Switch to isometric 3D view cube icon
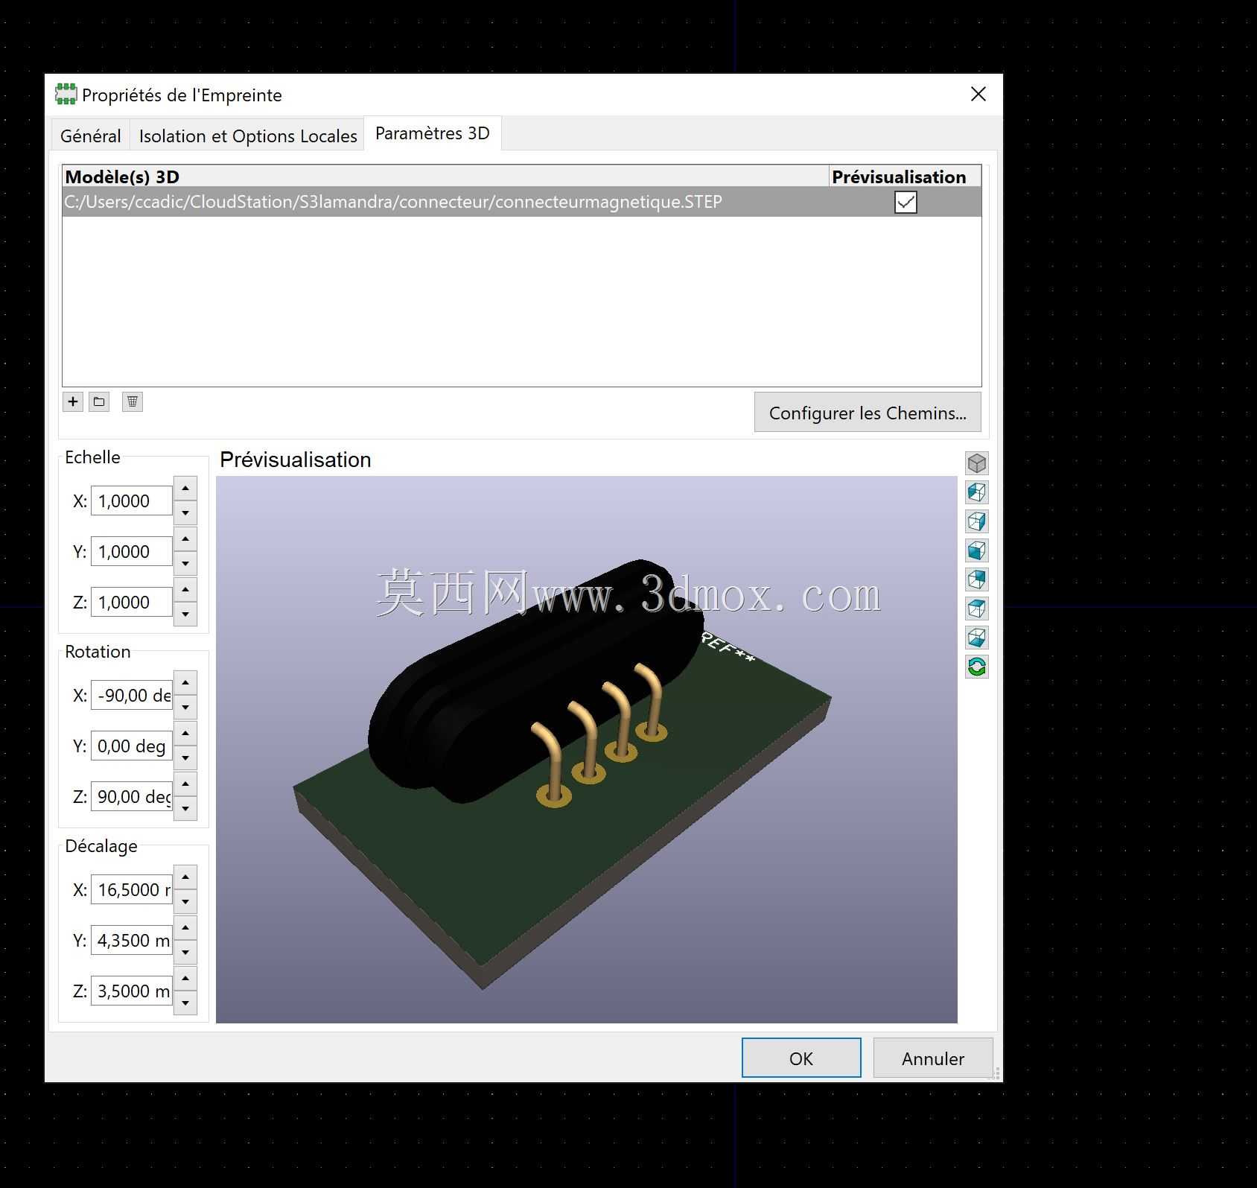This screenshot has width=1257, height=1188. [976, 463]
